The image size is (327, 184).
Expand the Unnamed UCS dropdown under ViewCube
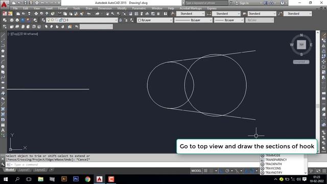301,62
